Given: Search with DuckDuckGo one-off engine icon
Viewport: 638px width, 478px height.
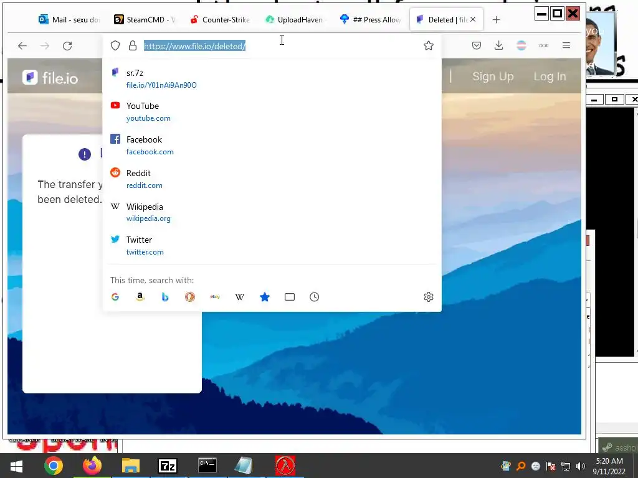Looking at the screenshot, I should (190, 297).
